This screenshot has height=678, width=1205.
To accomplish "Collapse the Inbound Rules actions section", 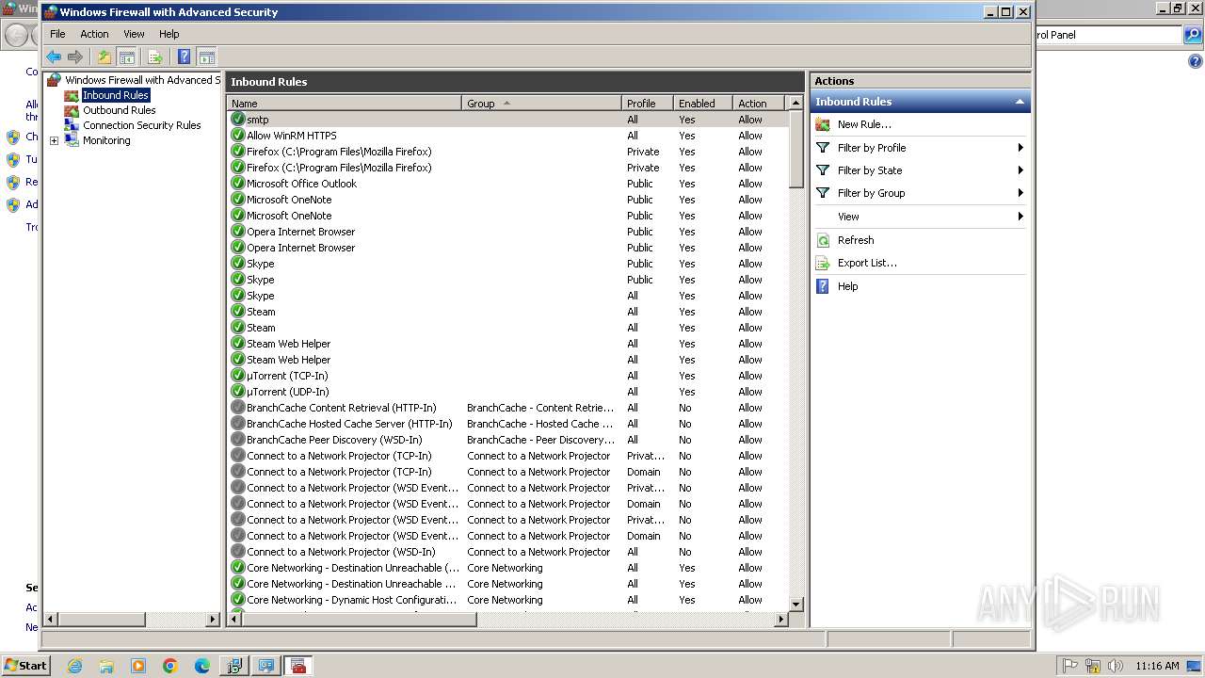I will pos(1020,102).
